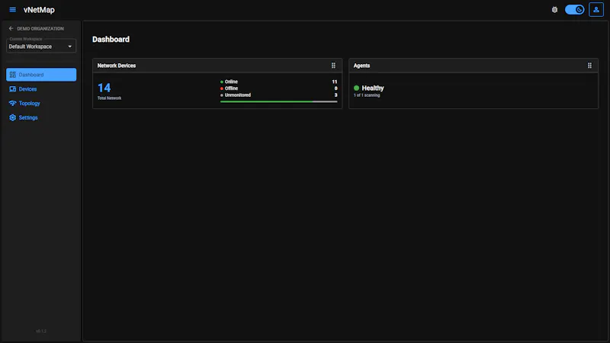Click the Unmonitored devices status row

coord(278,95)
